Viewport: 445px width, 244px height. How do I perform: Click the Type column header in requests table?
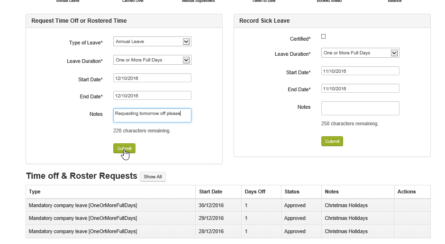(x=35, y=192)
